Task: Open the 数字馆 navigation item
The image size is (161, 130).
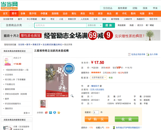Action: click(33, 13)
